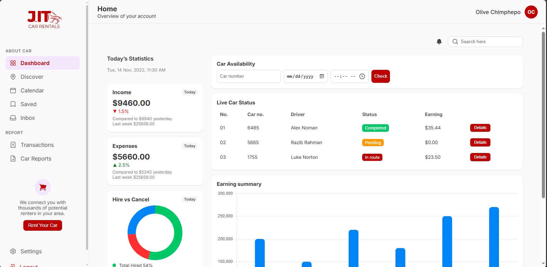The width and height of the screenshot is (547, 267).
Task: Select Saved in the sidebar
Action: [43, 104]
